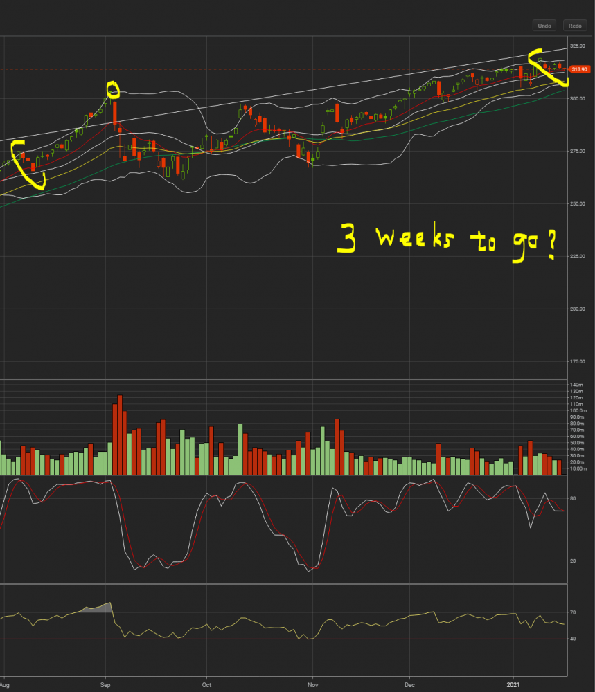The height and width of the screenshot is (692, 595).
Task: Click the 325.00 price axis label
Action: (578, 46)
